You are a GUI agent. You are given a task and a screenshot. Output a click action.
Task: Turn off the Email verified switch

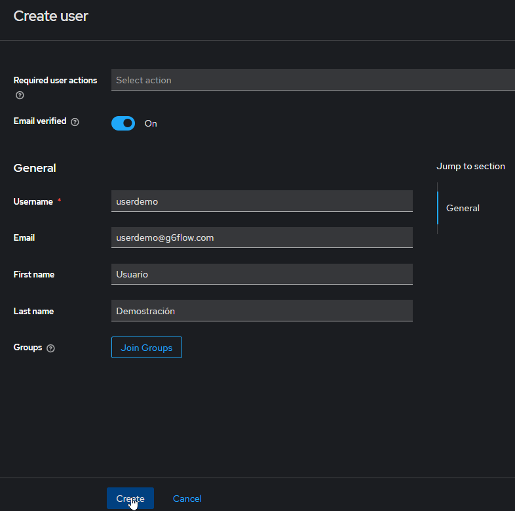click(123, 123)
